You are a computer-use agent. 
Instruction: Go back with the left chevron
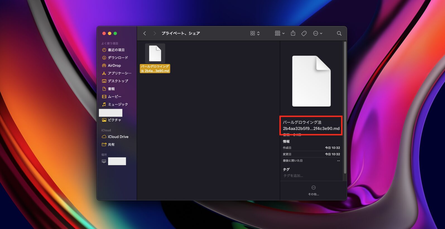145,33
